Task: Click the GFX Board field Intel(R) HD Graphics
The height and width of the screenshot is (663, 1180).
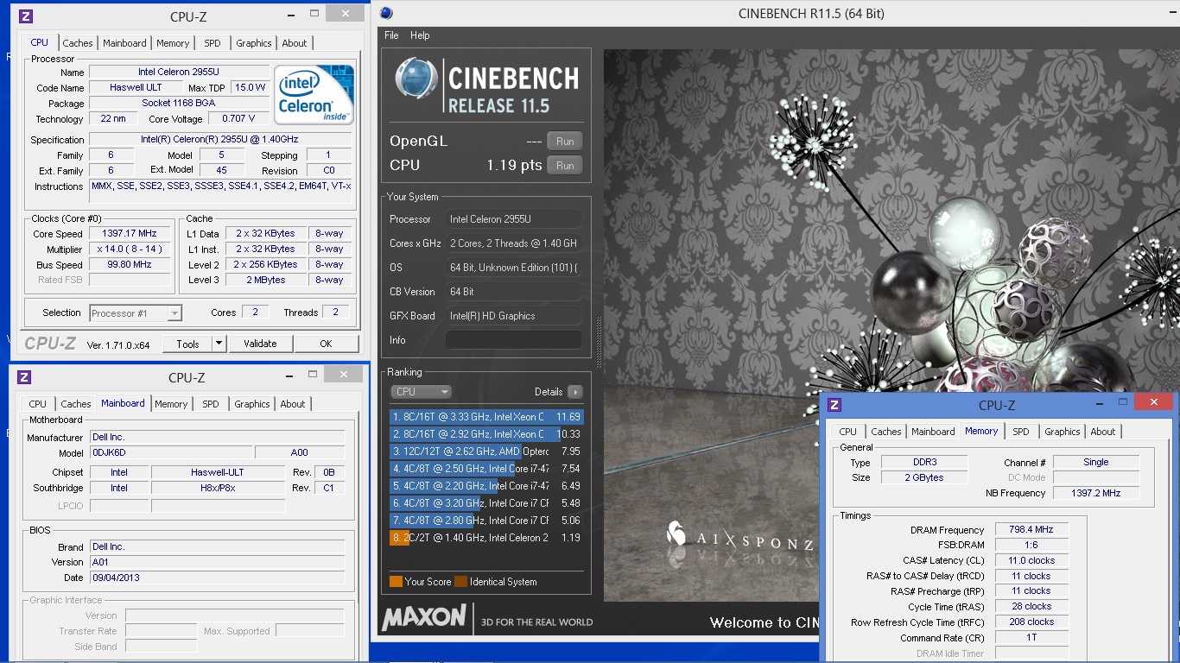Action: tap(514, 316)
